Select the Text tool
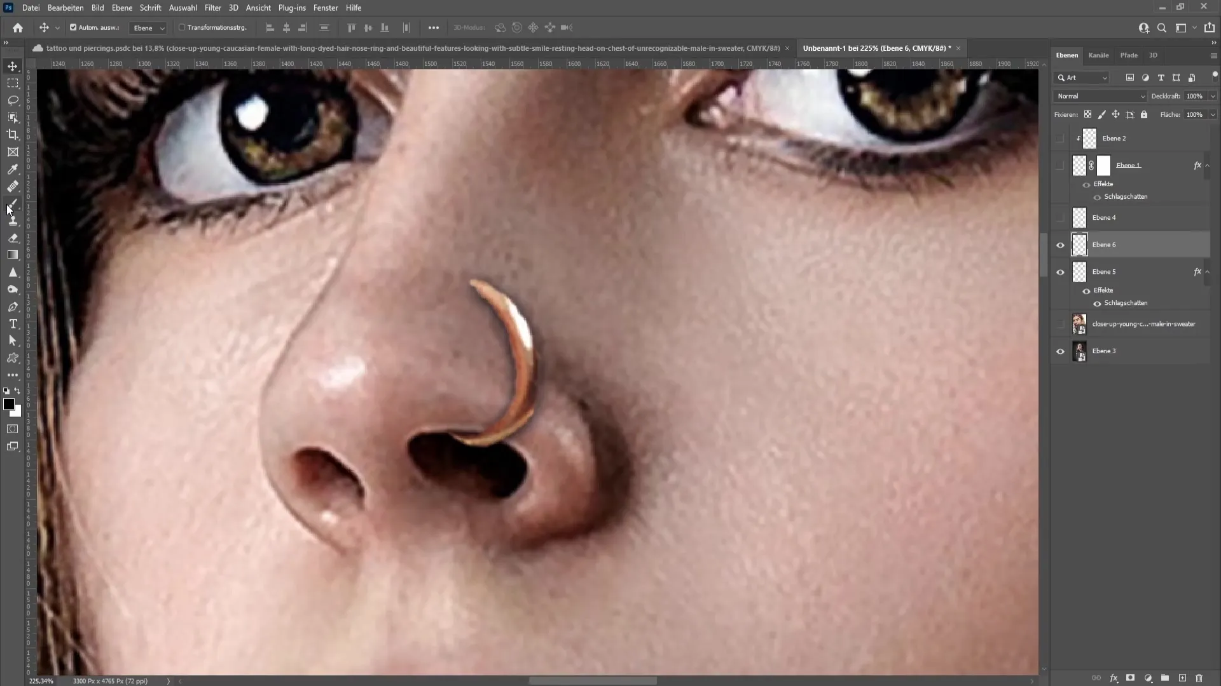This screenshot has width=1221, height=686. pos(13,325)
